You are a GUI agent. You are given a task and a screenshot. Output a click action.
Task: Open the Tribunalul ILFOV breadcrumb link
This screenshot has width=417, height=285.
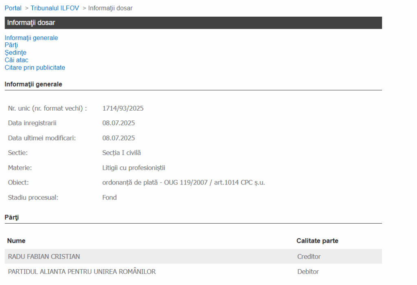click(55, 8)
